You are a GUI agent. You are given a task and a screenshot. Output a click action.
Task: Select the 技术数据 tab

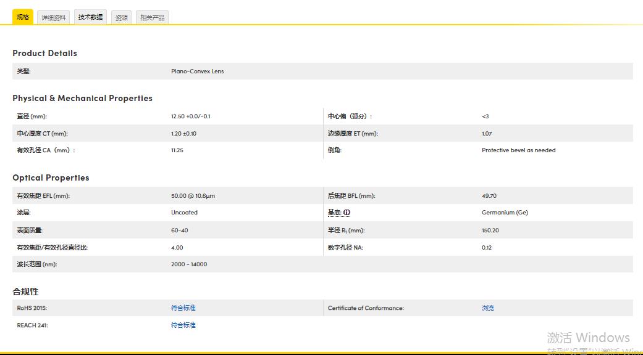[90, 17]
